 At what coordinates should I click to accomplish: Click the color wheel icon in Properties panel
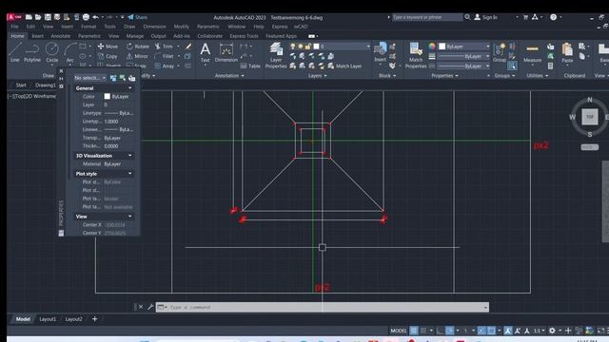pos(432,47)
